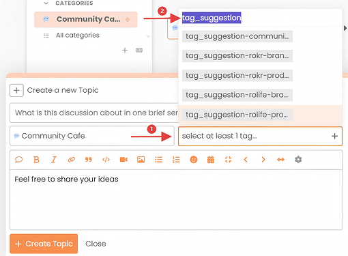This screenshot has height=256, width=348.
Task: Open the emoji picker
Action: point(194,160)
